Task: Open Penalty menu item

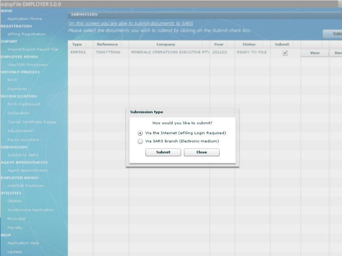Action: pos(15,227)
